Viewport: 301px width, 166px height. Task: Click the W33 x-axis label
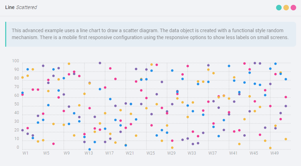coord(192,153)
